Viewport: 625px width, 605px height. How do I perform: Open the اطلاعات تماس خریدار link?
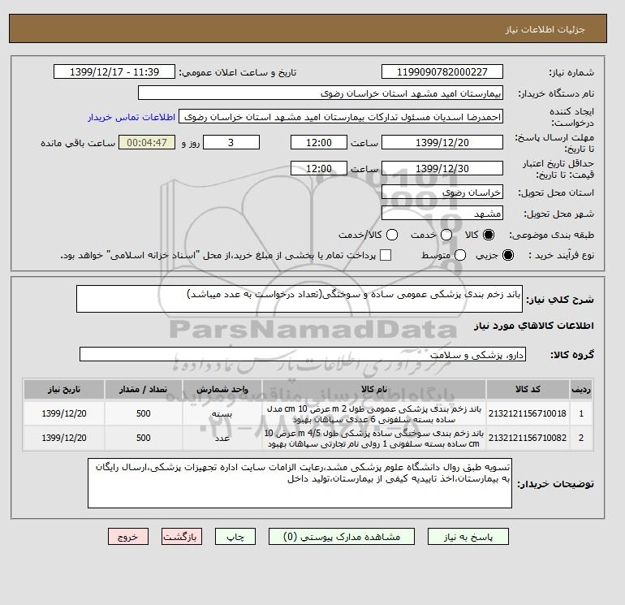[131, 117]
